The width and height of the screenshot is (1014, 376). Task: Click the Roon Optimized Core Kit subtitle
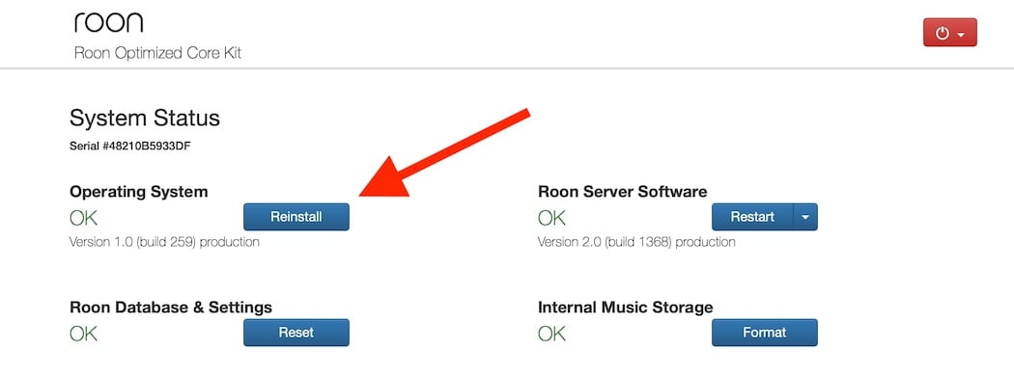pyautogui.click(x=157, y=53)
